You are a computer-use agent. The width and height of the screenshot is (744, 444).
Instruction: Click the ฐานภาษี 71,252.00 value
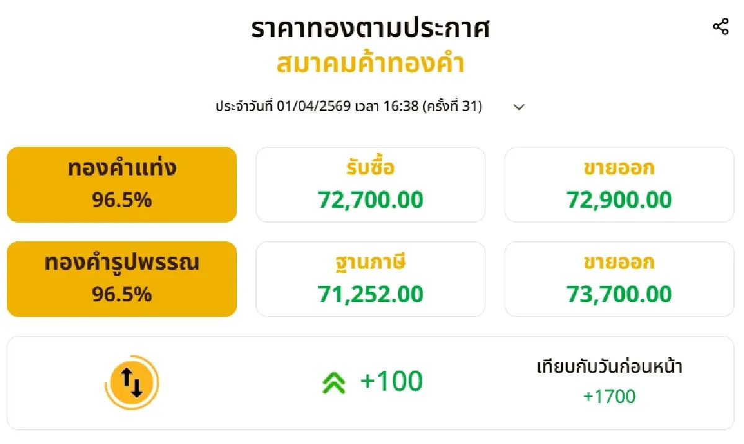coord(371,278)
